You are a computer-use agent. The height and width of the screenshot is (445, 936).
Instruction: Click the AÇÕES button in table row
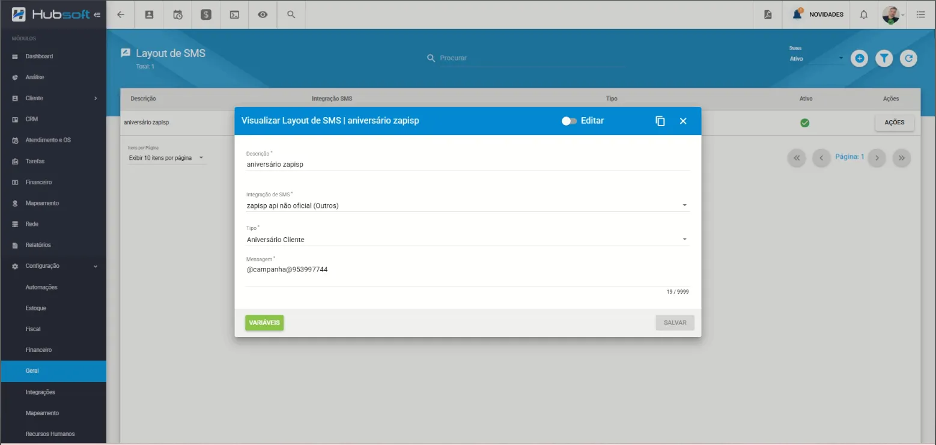[x=894, y=123]
